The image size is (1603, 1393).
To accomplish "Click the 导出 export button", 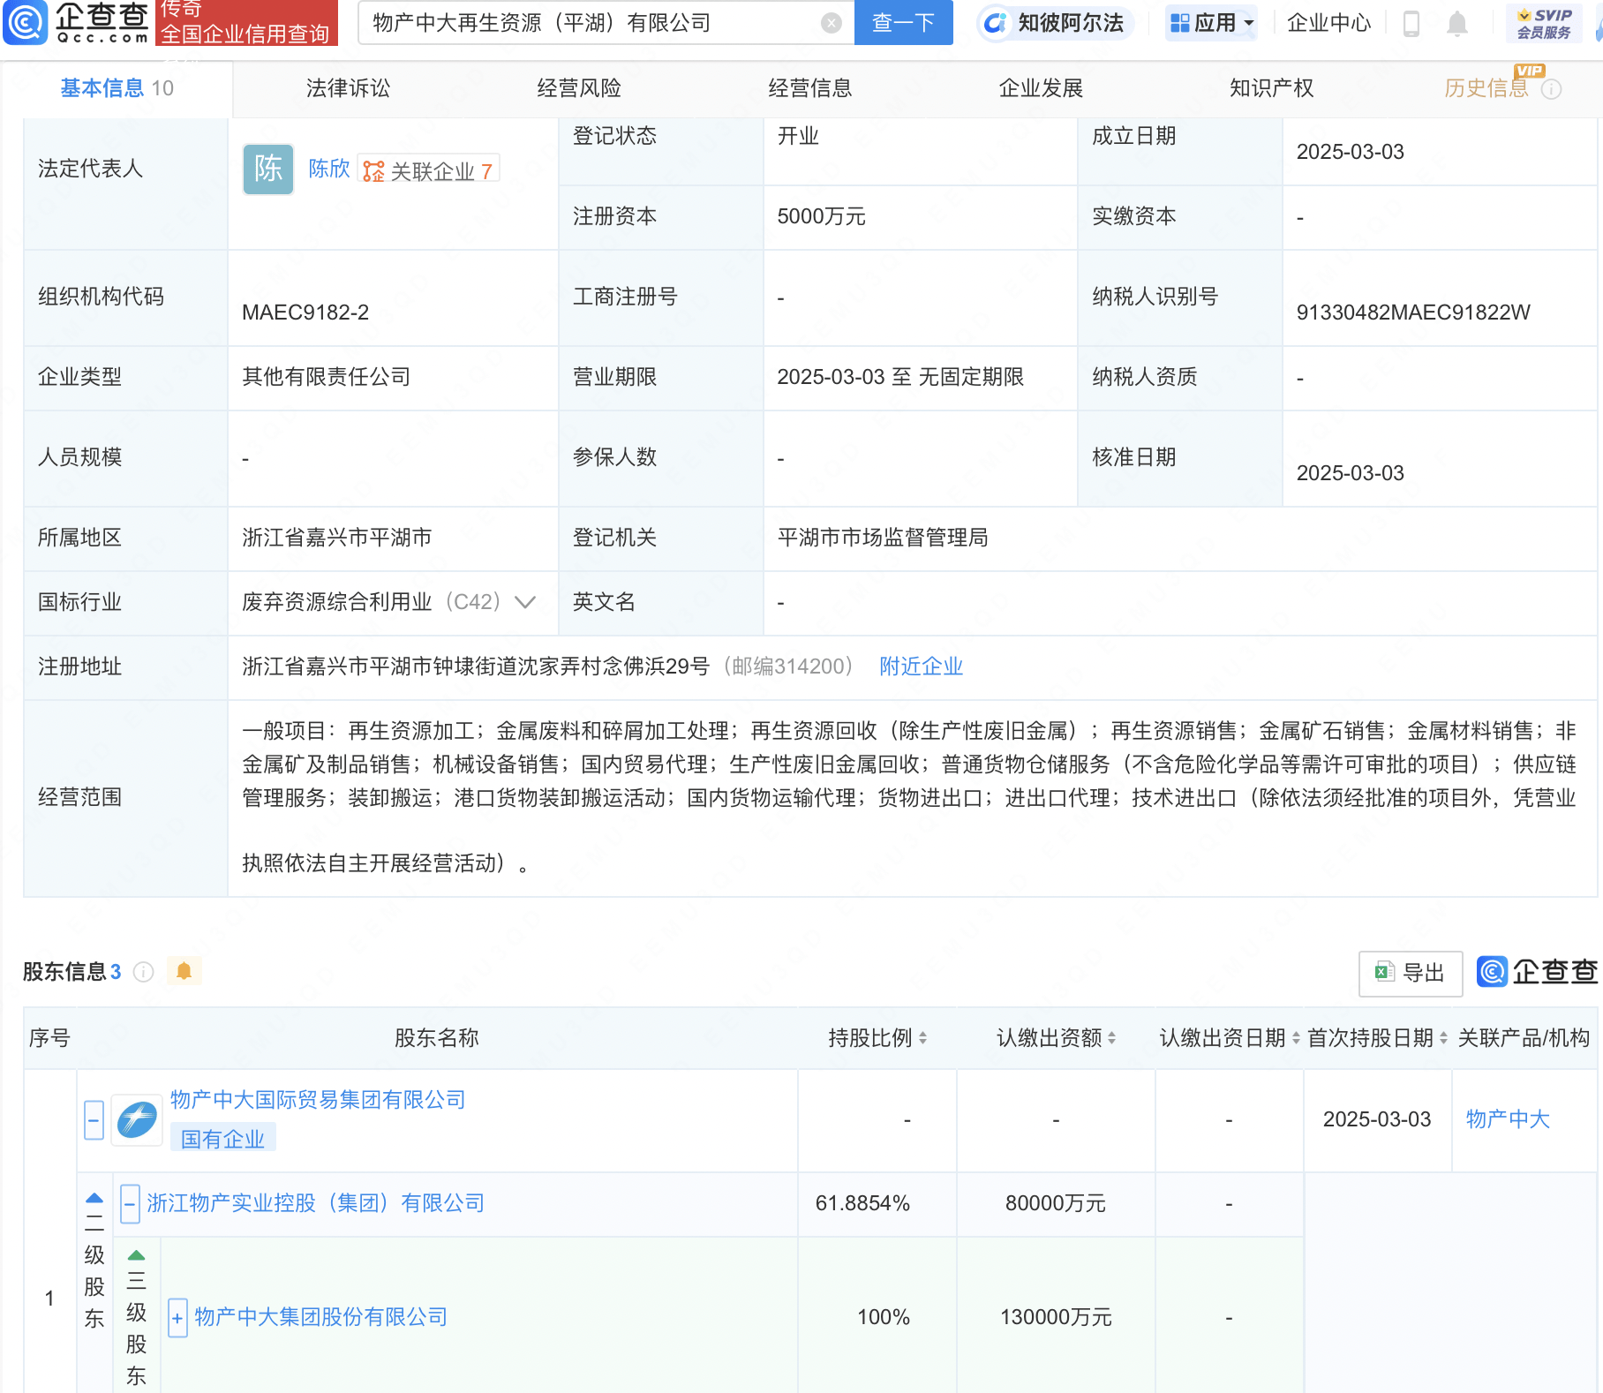I will pos(1410,973).
